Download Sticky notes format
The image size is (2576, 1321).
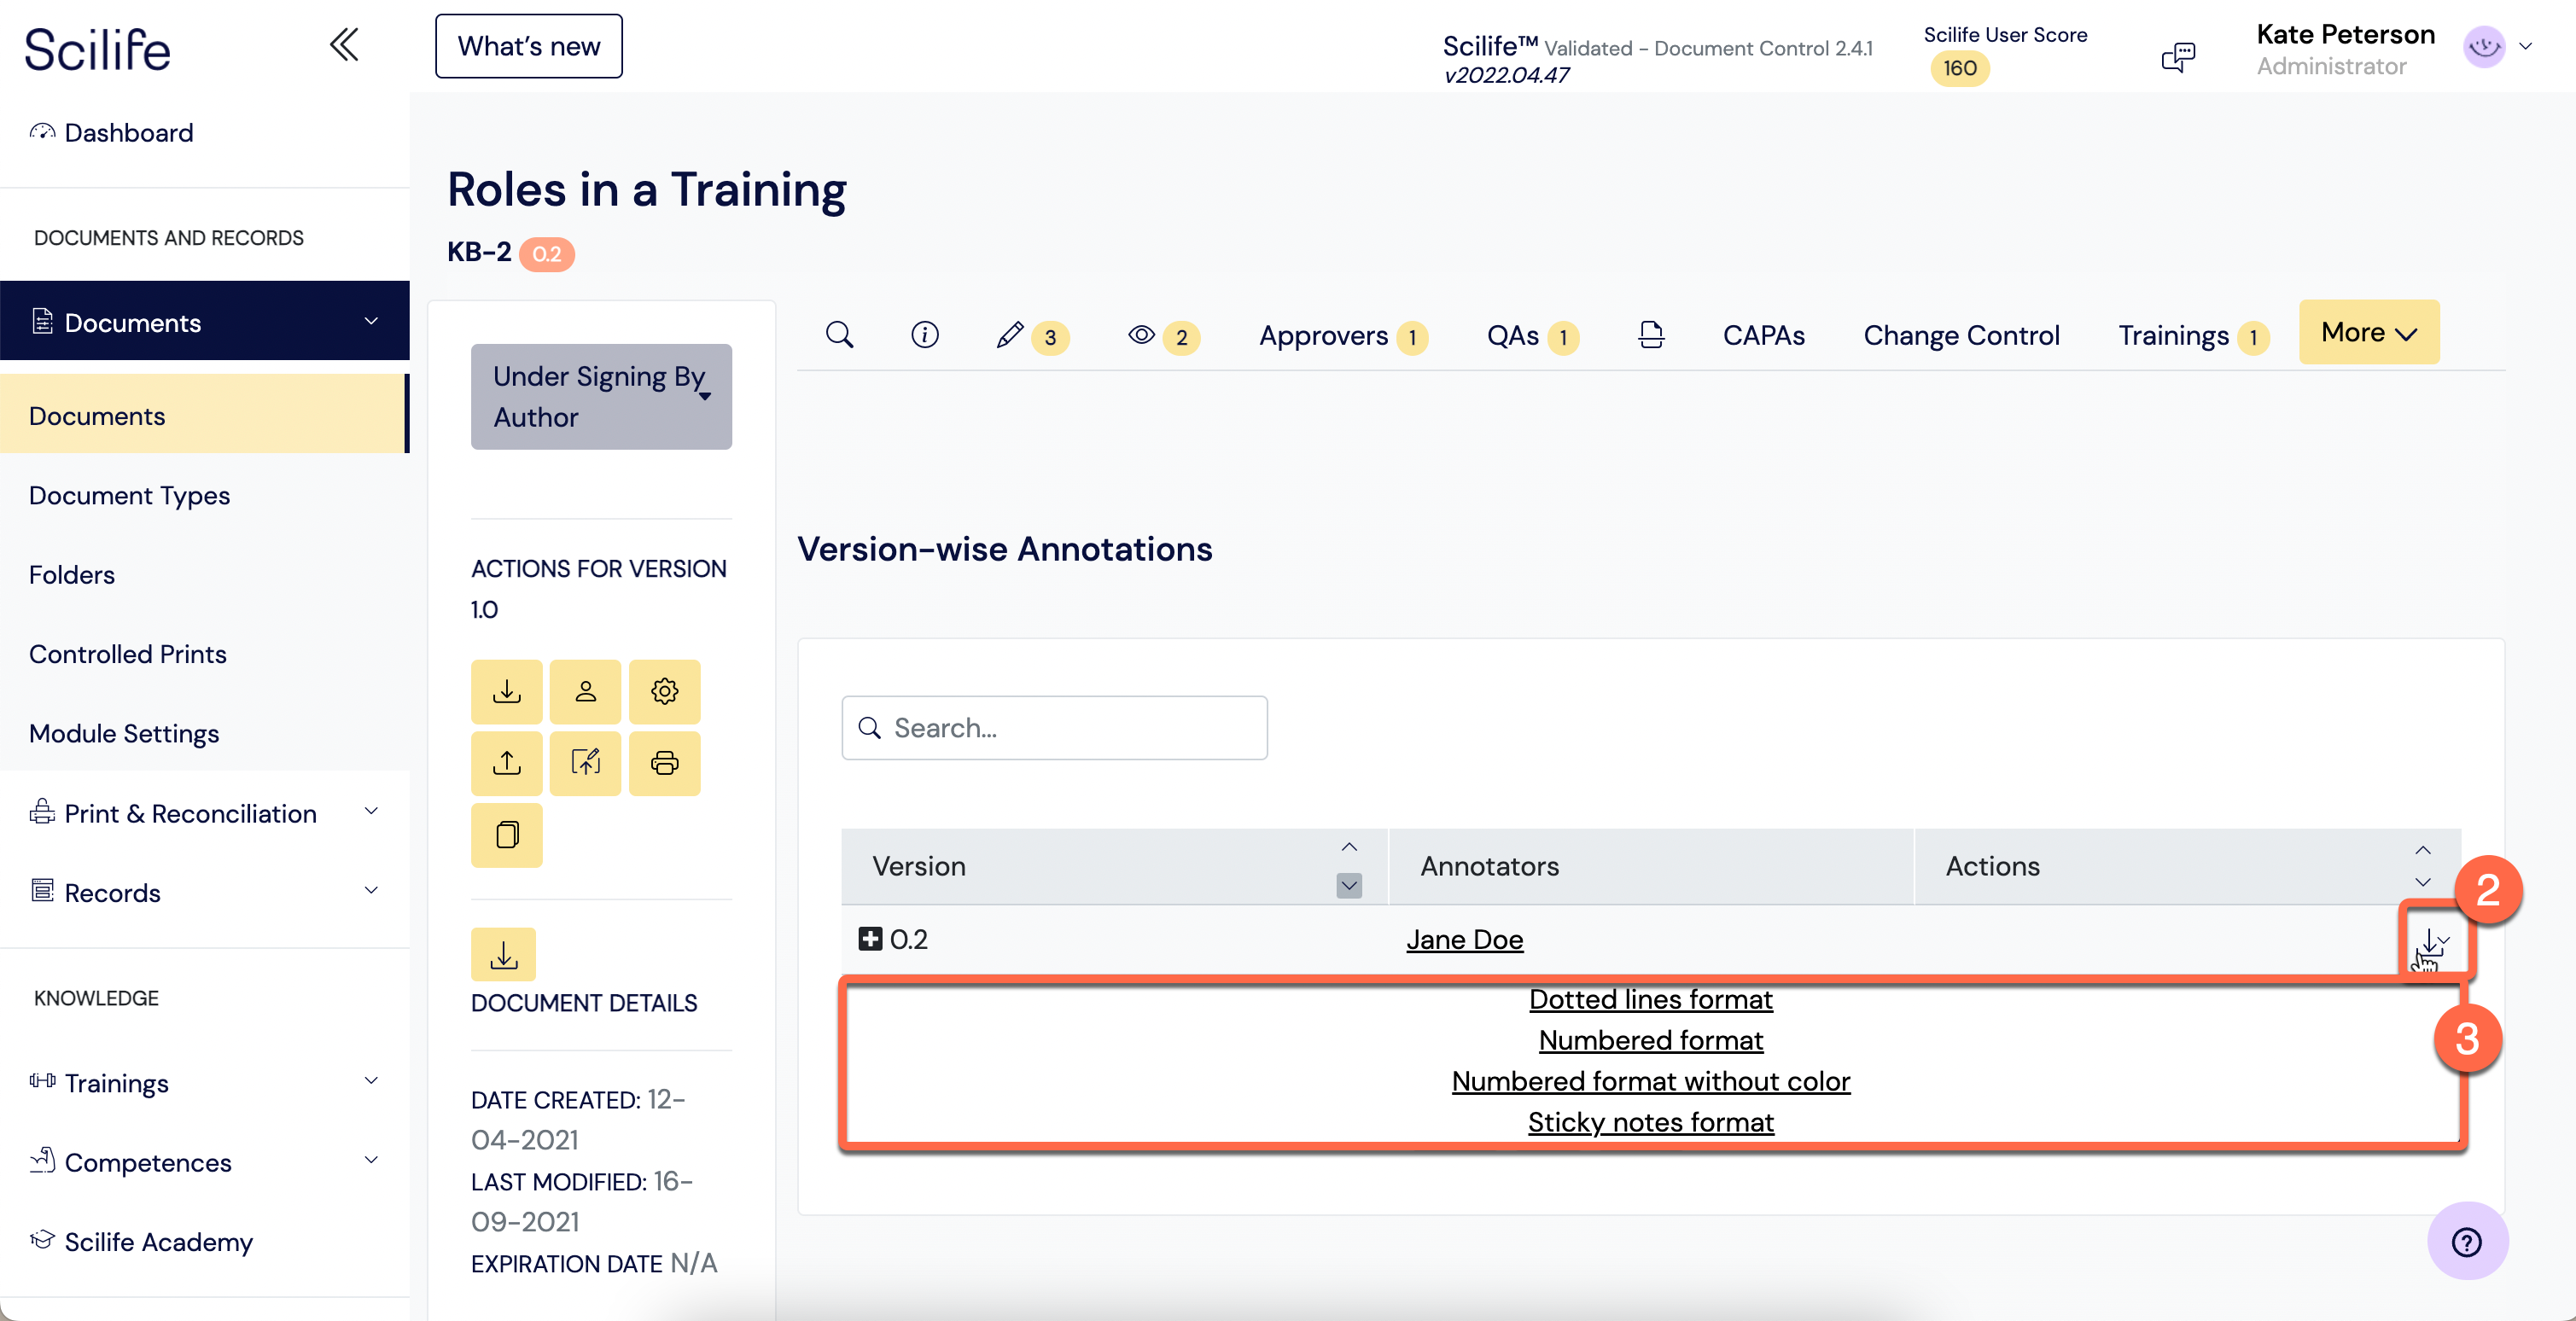point(1650,1122)
